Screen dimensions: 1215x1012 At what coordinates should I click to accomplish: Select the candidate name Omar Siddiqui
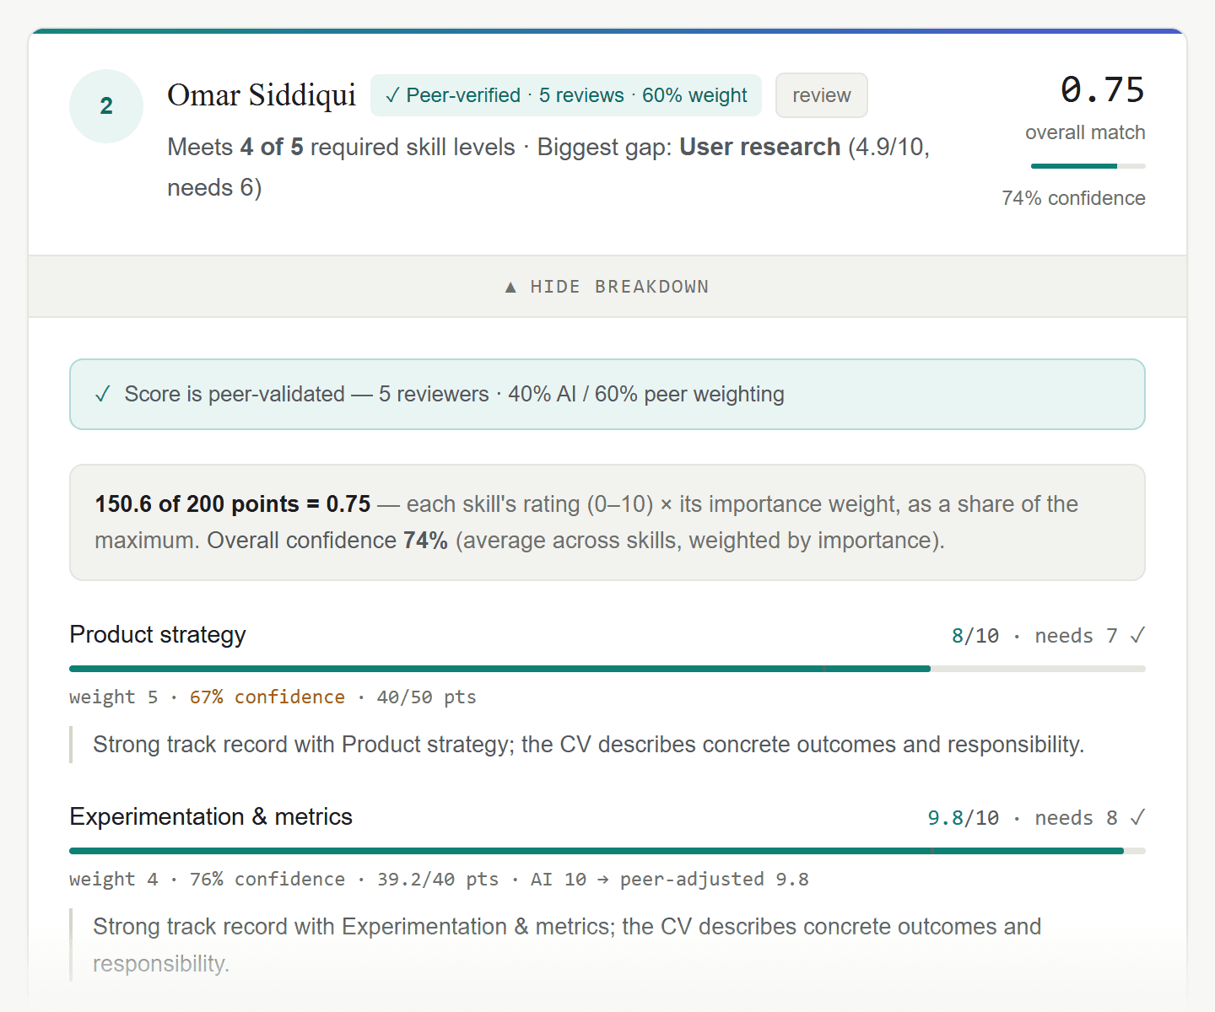(262, 95)
